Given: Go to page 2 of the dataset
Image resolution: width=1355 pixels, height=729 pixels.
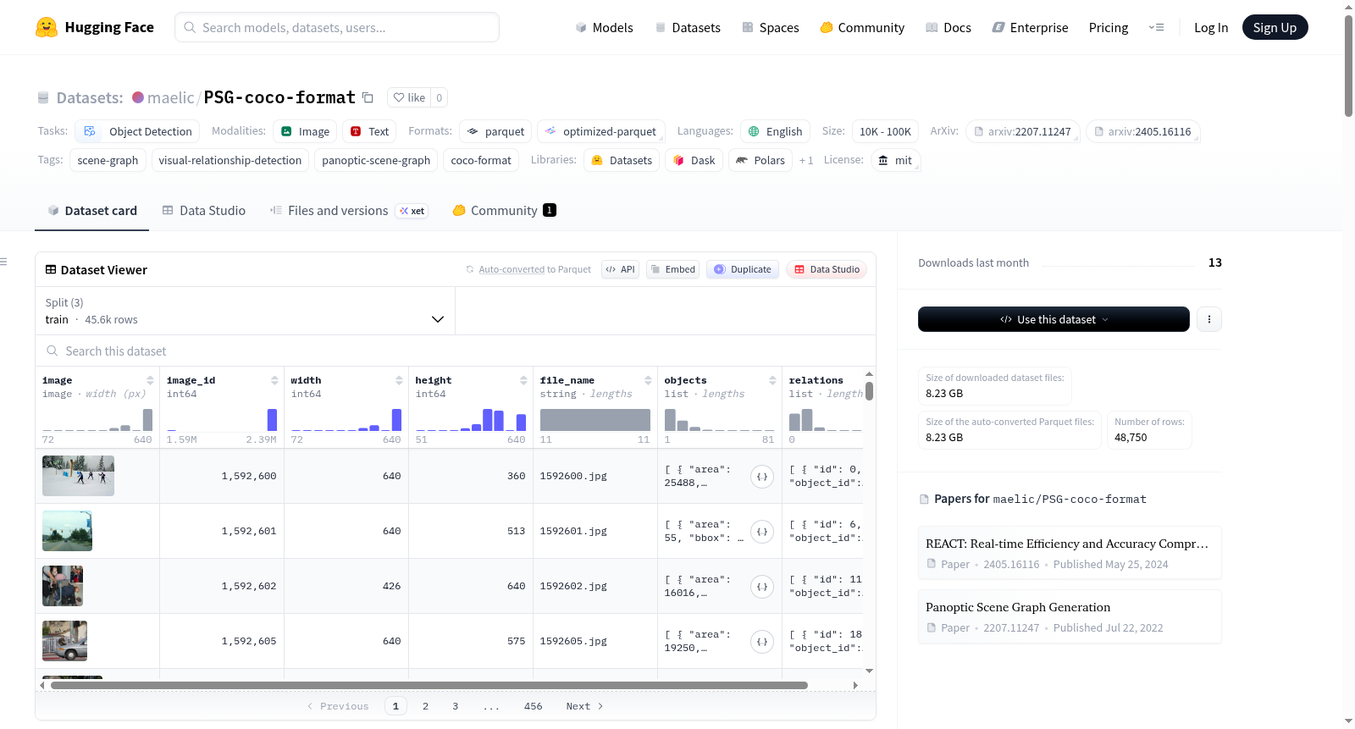Looking at the screenshot, I should pyautogui.click(x=425, y=706).
